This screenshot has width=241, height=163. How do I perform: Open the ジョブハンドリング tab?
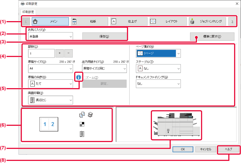[x=207, y=21]
